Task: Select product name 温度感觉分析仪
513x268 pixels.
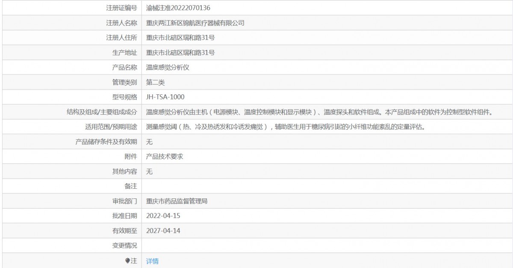Action: point(168,67)
